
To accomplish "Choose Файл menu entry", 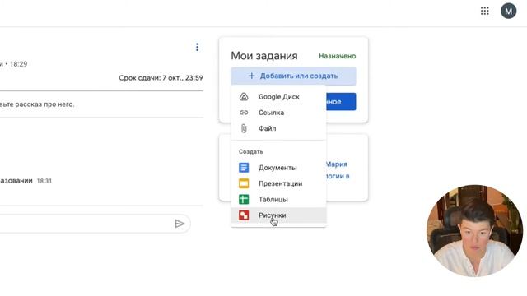I will (x=278, y=128).
